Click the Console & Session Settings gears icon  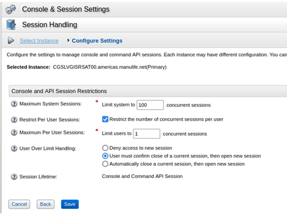pos(11,9)
